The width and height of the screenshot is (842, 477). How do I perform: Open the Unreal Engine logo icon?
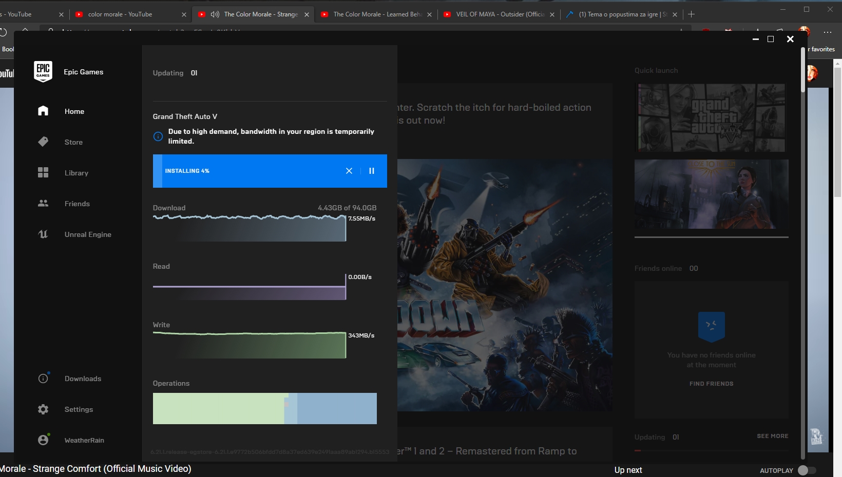coord(43,234)
